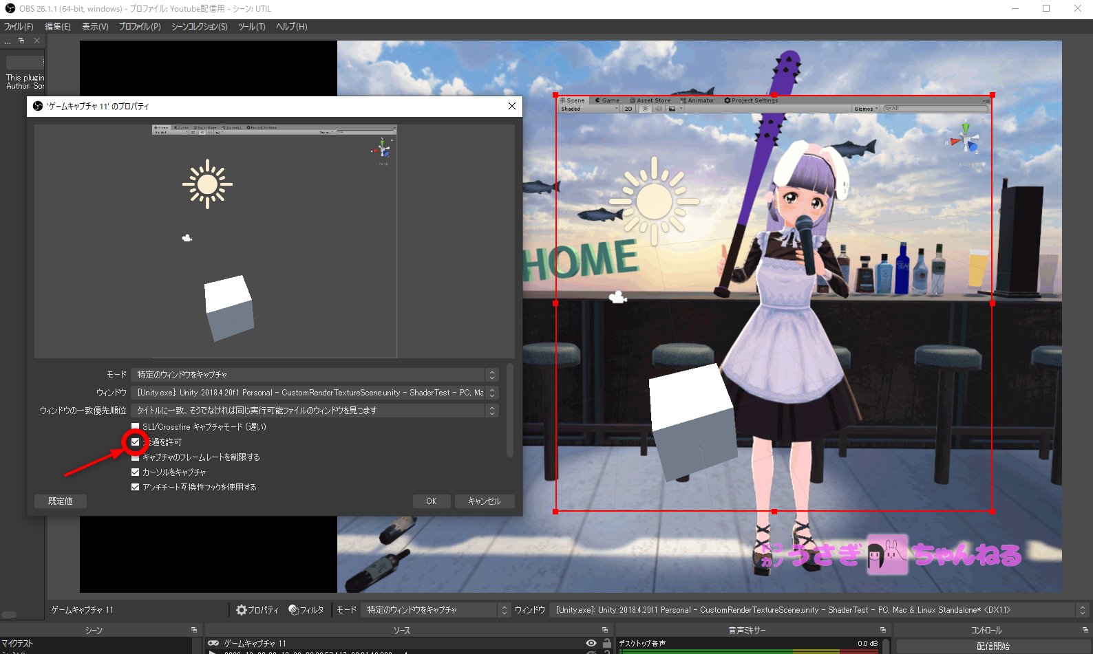Image resolution: width=1093 pixels, height=654 pixels.
Task: Maximize the OBS main window
Action: pyautogui.click(x=1046, y=8)
